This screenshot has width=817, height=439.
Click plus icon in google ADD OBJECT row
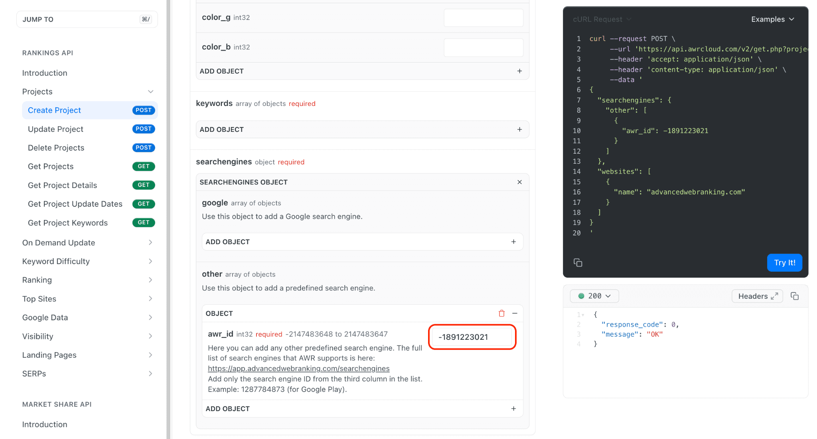coord(513,242)
